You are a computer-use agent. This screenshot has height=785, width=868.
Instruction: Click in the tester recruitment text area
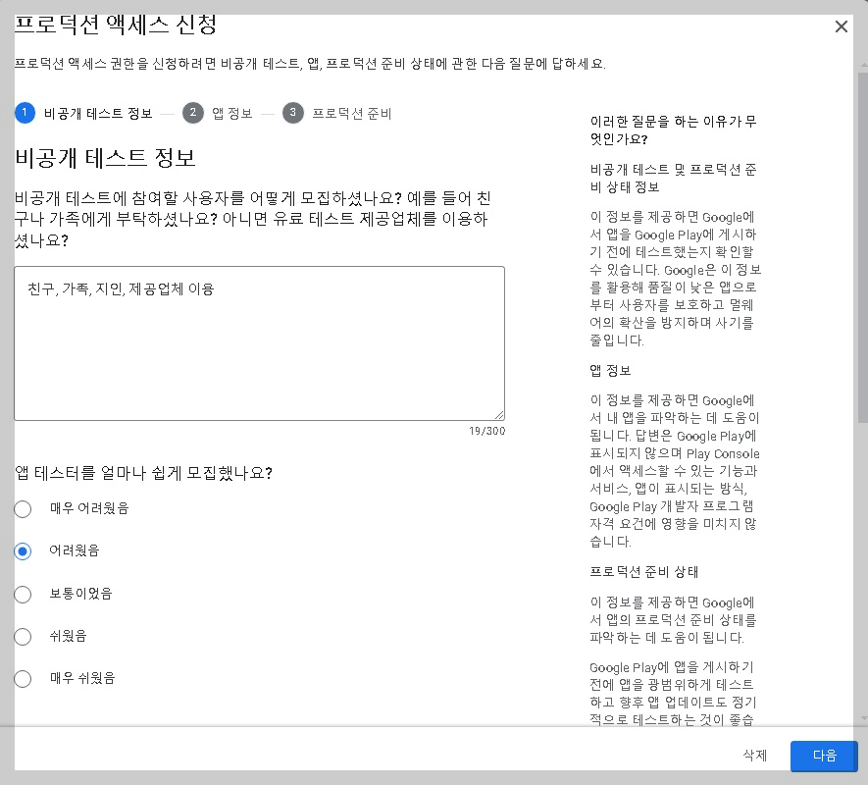coord(260,343)
